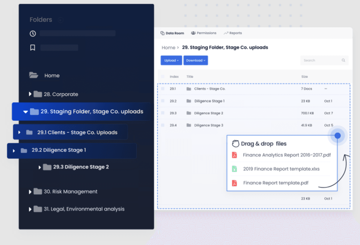Expand the 28. Corporate folder
This screenshot has width=360, height=245.
(30, 94)
